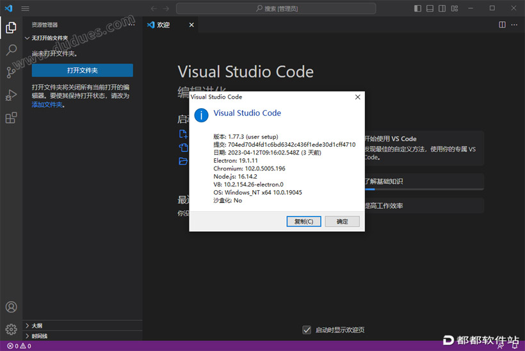The height and width of the screenshot is (351, 525).
Task: Click the V8: 10.2.154.26-electron.0 line
Action: (248, 184)
